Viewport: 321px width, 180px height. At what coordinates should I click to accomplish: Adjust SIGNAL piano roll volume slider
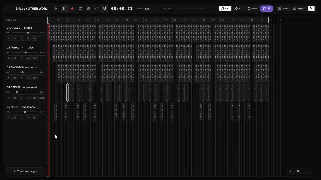tap(25, 92)
